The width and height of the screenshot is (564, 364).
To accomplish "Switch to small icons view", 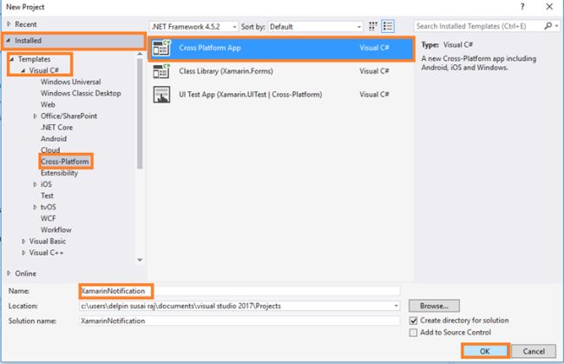I will click(373, 26).
